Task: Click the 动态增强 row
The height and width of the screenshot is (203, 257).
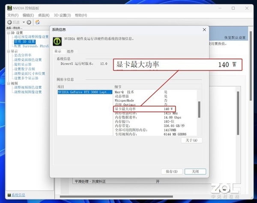Action: pos(155,96)
